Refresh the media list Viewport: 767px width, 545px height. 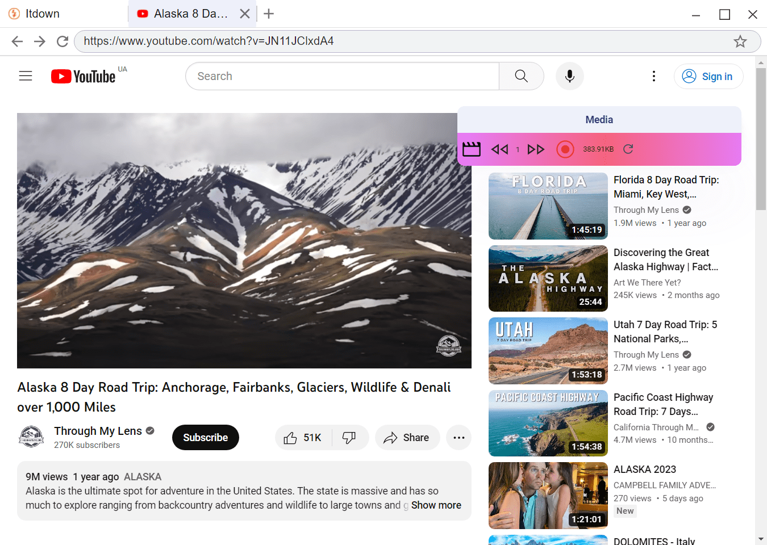[628, 149]
